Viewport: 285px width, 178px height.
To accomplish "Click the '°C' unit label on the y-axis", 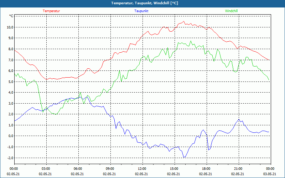I will point(11,16).
